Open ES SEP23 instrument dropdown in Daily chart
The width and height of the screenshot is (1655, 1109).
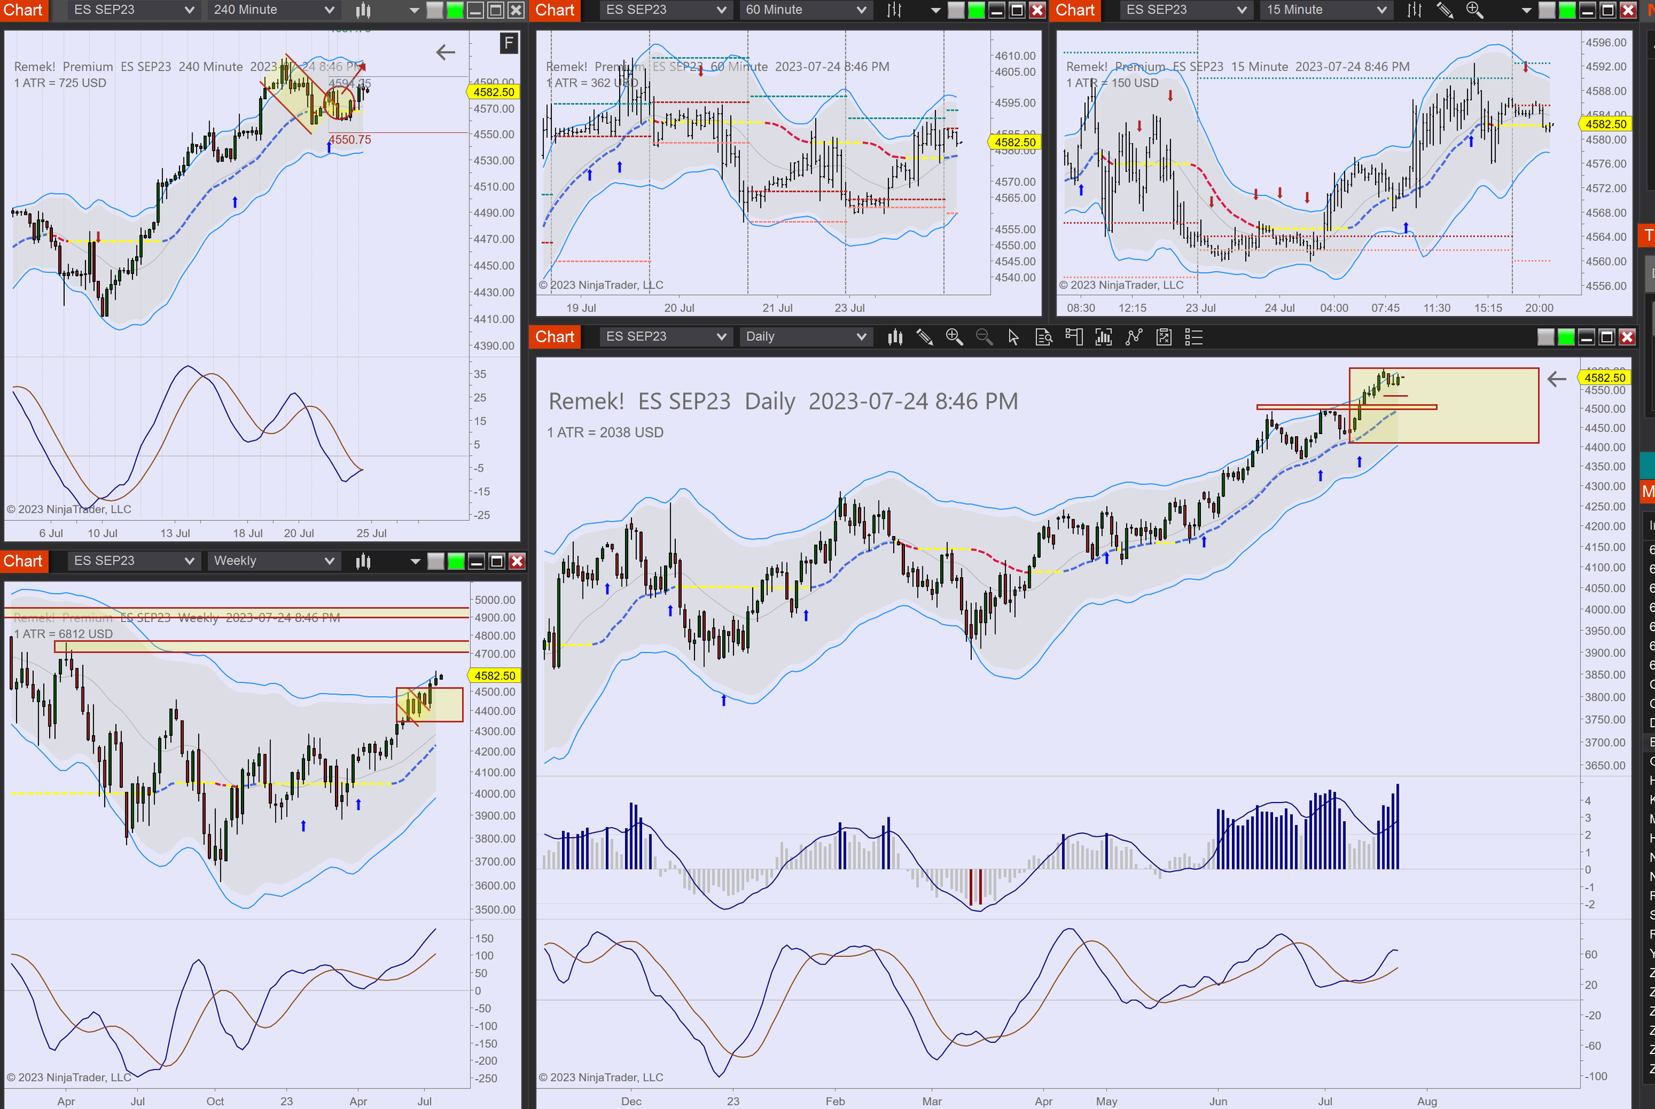point(665,337)
